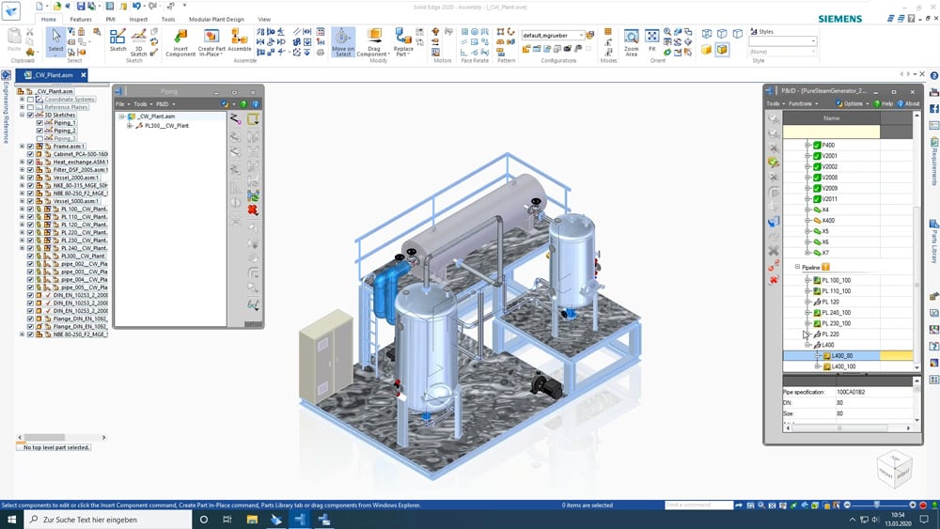Click the view orientation cube
The height and width of the screenshot is (529, 940).
coord(895,469)
